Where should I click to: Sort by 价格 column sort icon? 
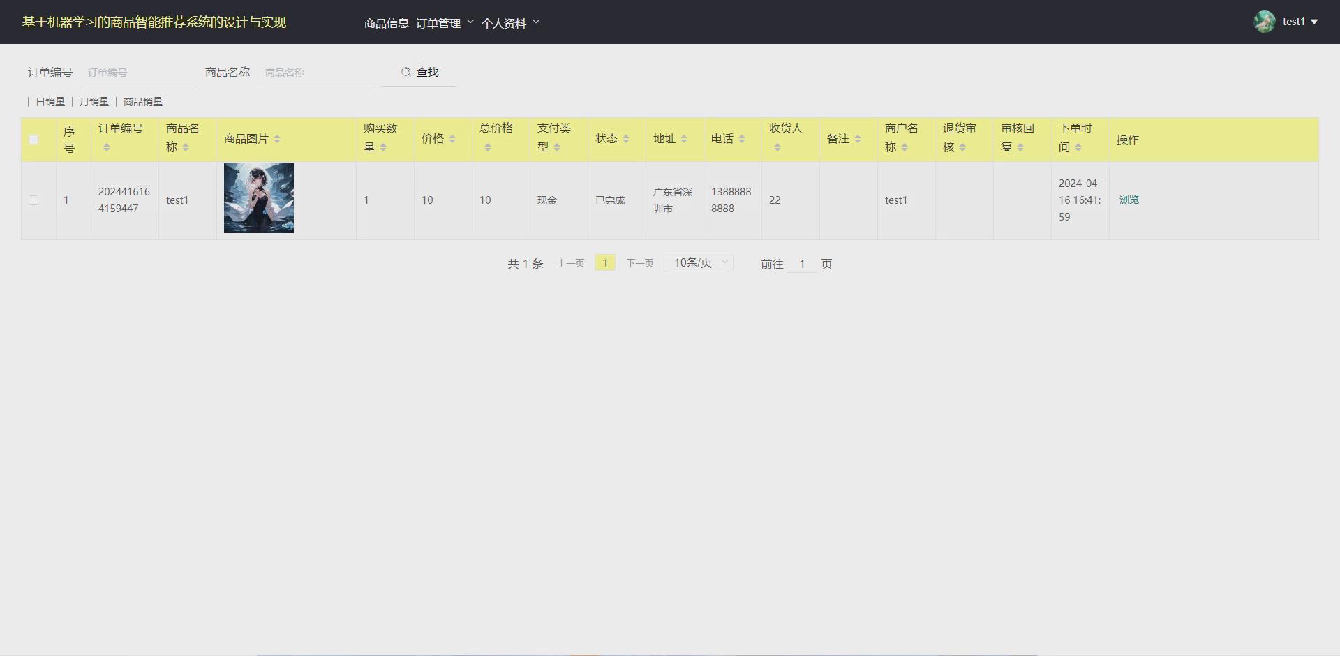pos(452,139)
